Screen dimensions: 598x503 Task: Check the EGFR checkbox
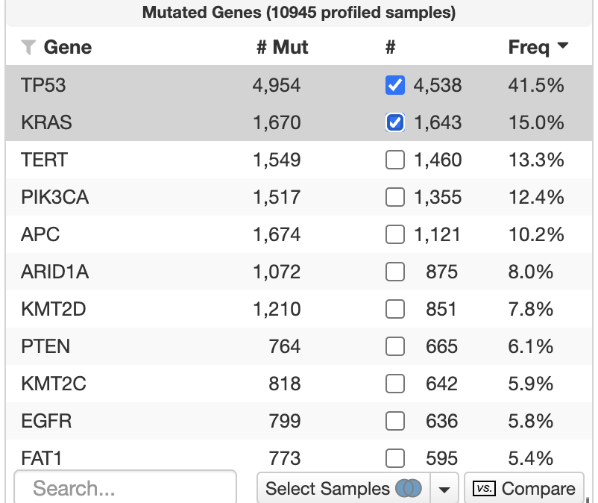tap(394, 421)
